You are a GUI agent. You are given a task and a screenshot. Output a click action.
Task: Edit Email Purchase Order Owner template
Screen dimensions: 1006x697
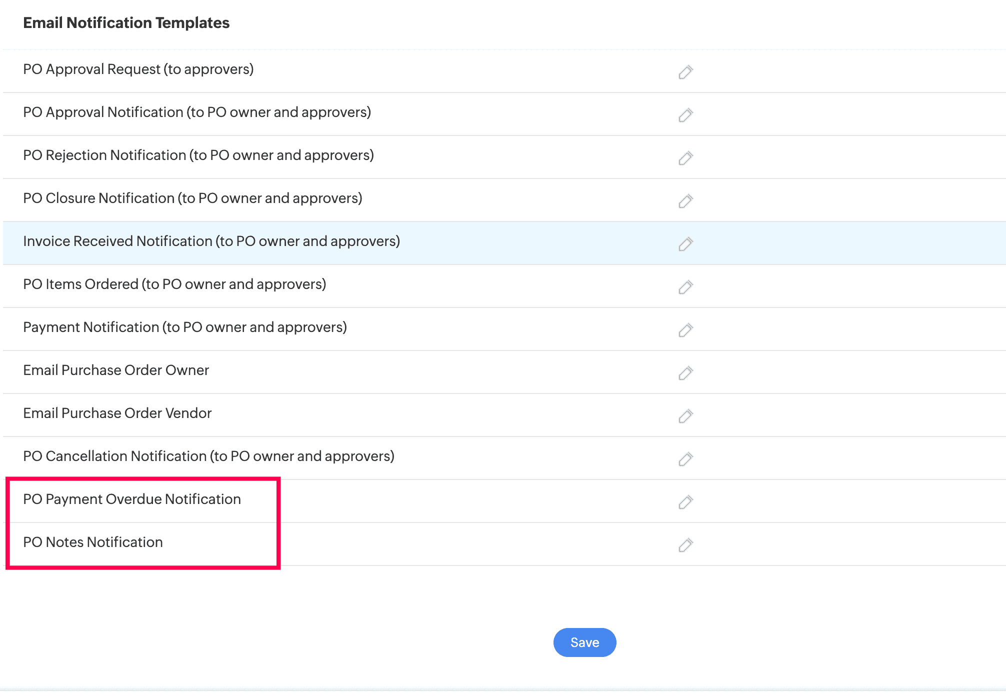(685, 373)
